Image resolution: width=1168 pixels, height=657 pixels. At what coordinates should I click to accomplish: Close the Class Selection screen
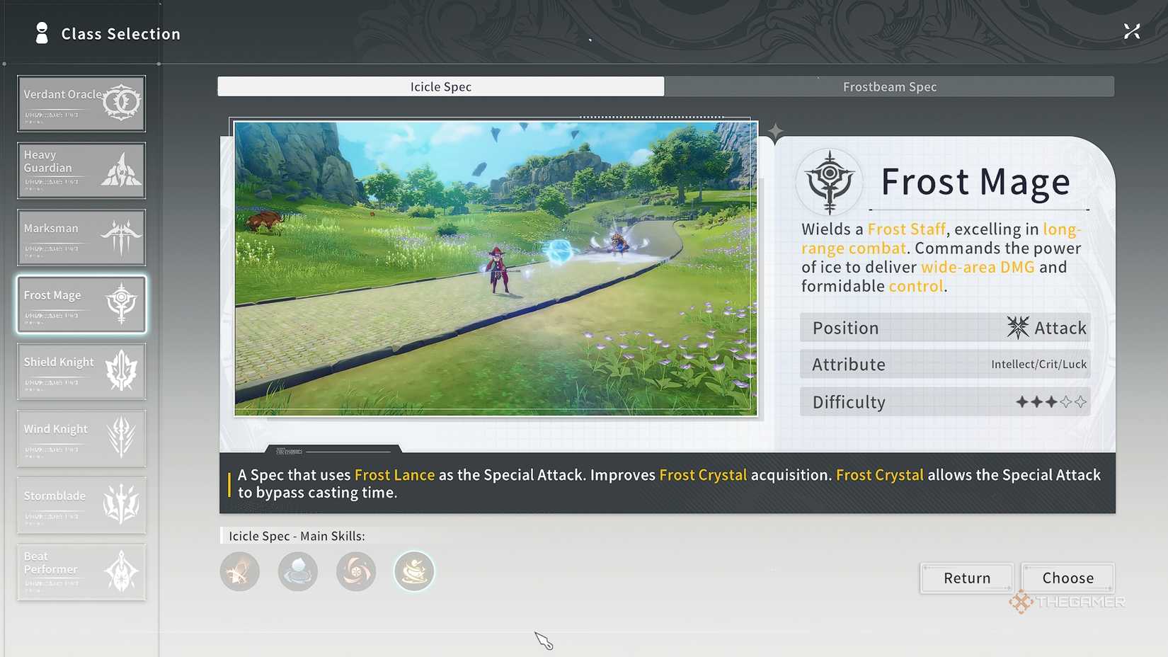[1131, 31]
